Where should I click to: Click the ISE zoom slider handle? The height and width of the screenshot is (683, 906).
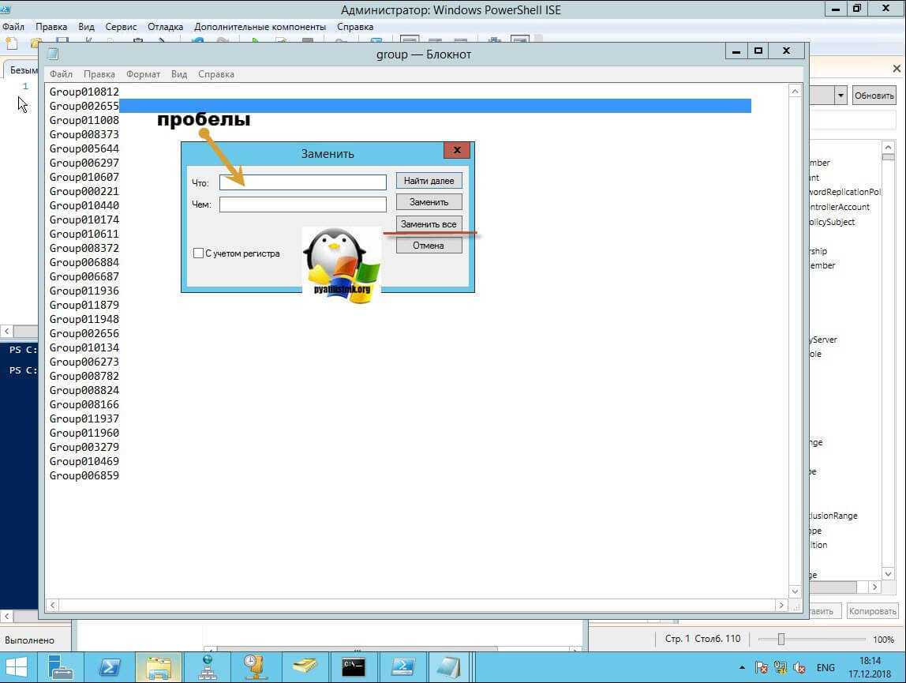781,640
